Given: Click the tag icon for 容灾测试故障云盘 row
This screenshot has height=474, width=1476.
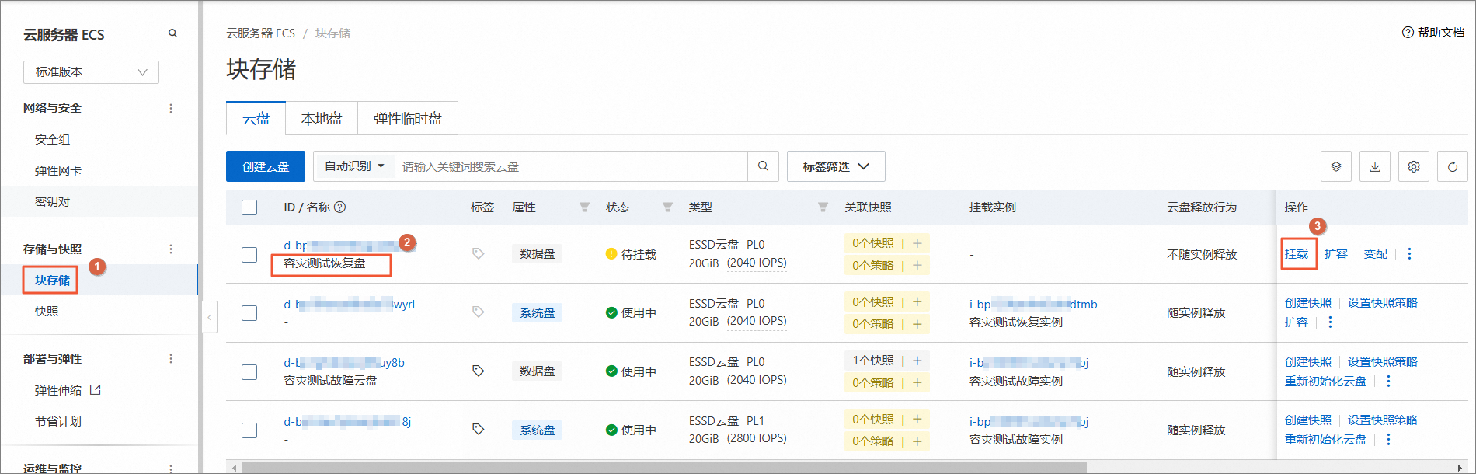Looking at the screenshot, I should pyautogui.click(x=479, y=371).
